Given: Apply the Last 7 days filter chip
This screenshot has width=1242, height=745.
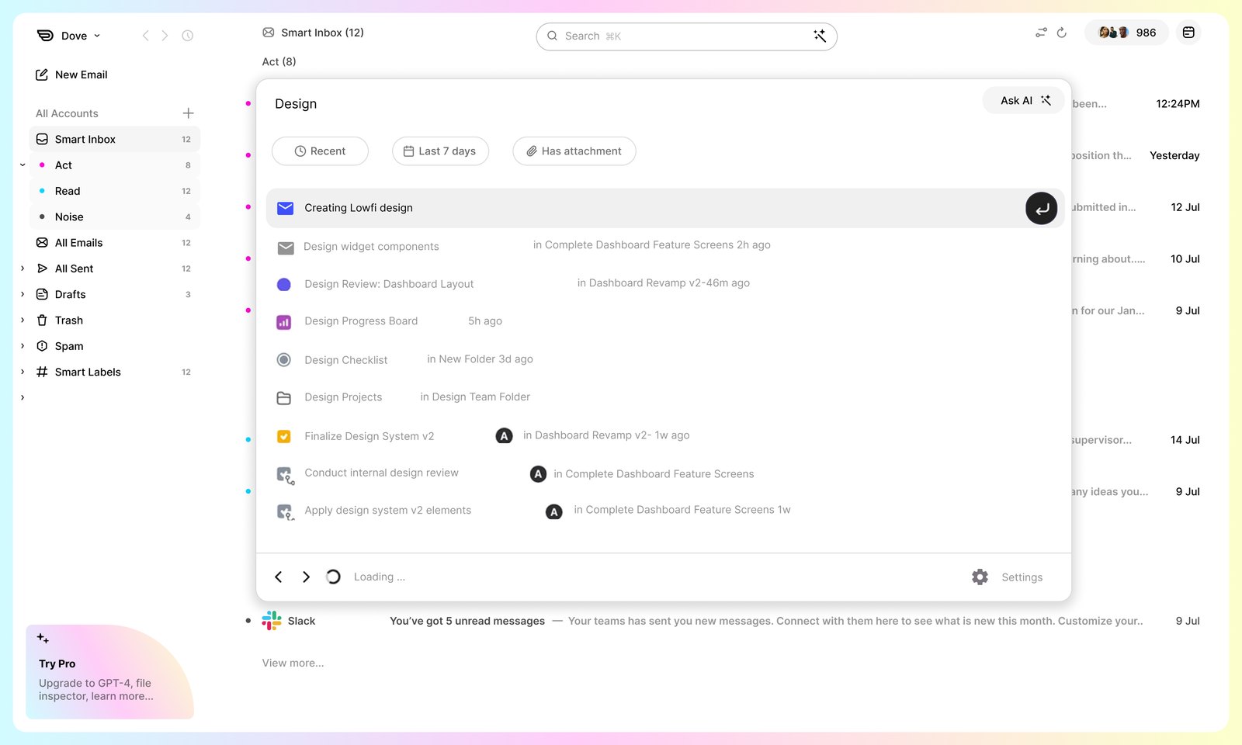Looking at the screenshot, I should tap(440, 151).
